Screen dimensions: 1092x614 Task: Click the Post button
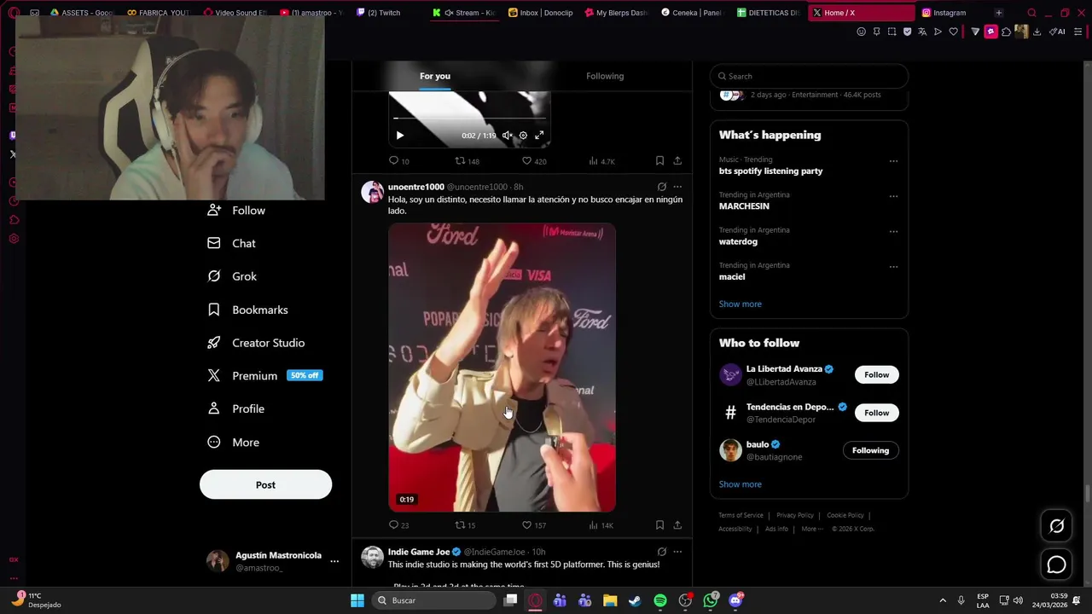[x=265, y=484]
